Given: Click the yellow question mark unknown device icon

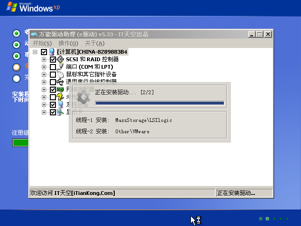Looking at the screenshot, I should (60, 97).
